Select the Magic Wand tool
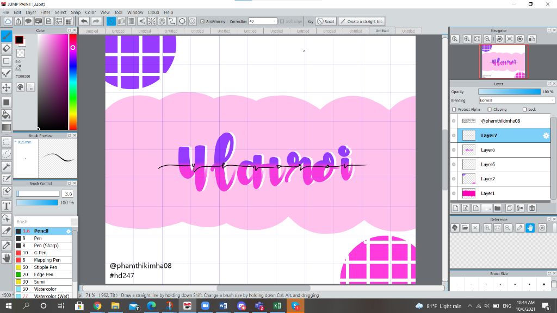The width and height of the screenshot is (557, 313). pyautogui.click(x=7, y=167)
